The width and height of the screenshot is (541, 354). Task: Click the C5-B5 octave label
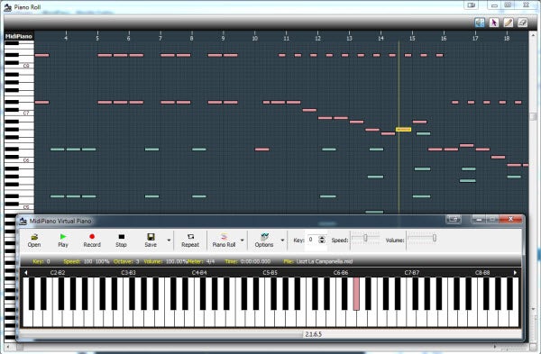tap(270, 273)
